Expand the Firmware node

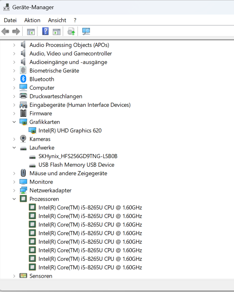pyautogui.click(x=14, y=113)
